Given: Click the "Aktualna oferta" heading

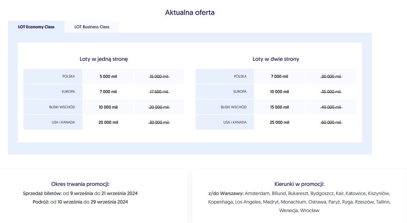Looking at the screenshot, I should 190,12.
